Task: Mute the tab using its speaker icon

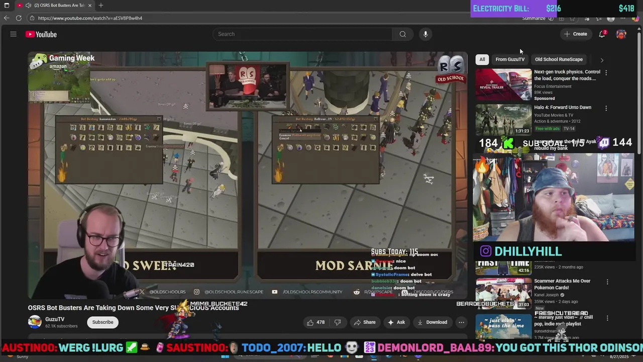Action: pyautogui.click(x=28, y=5)
